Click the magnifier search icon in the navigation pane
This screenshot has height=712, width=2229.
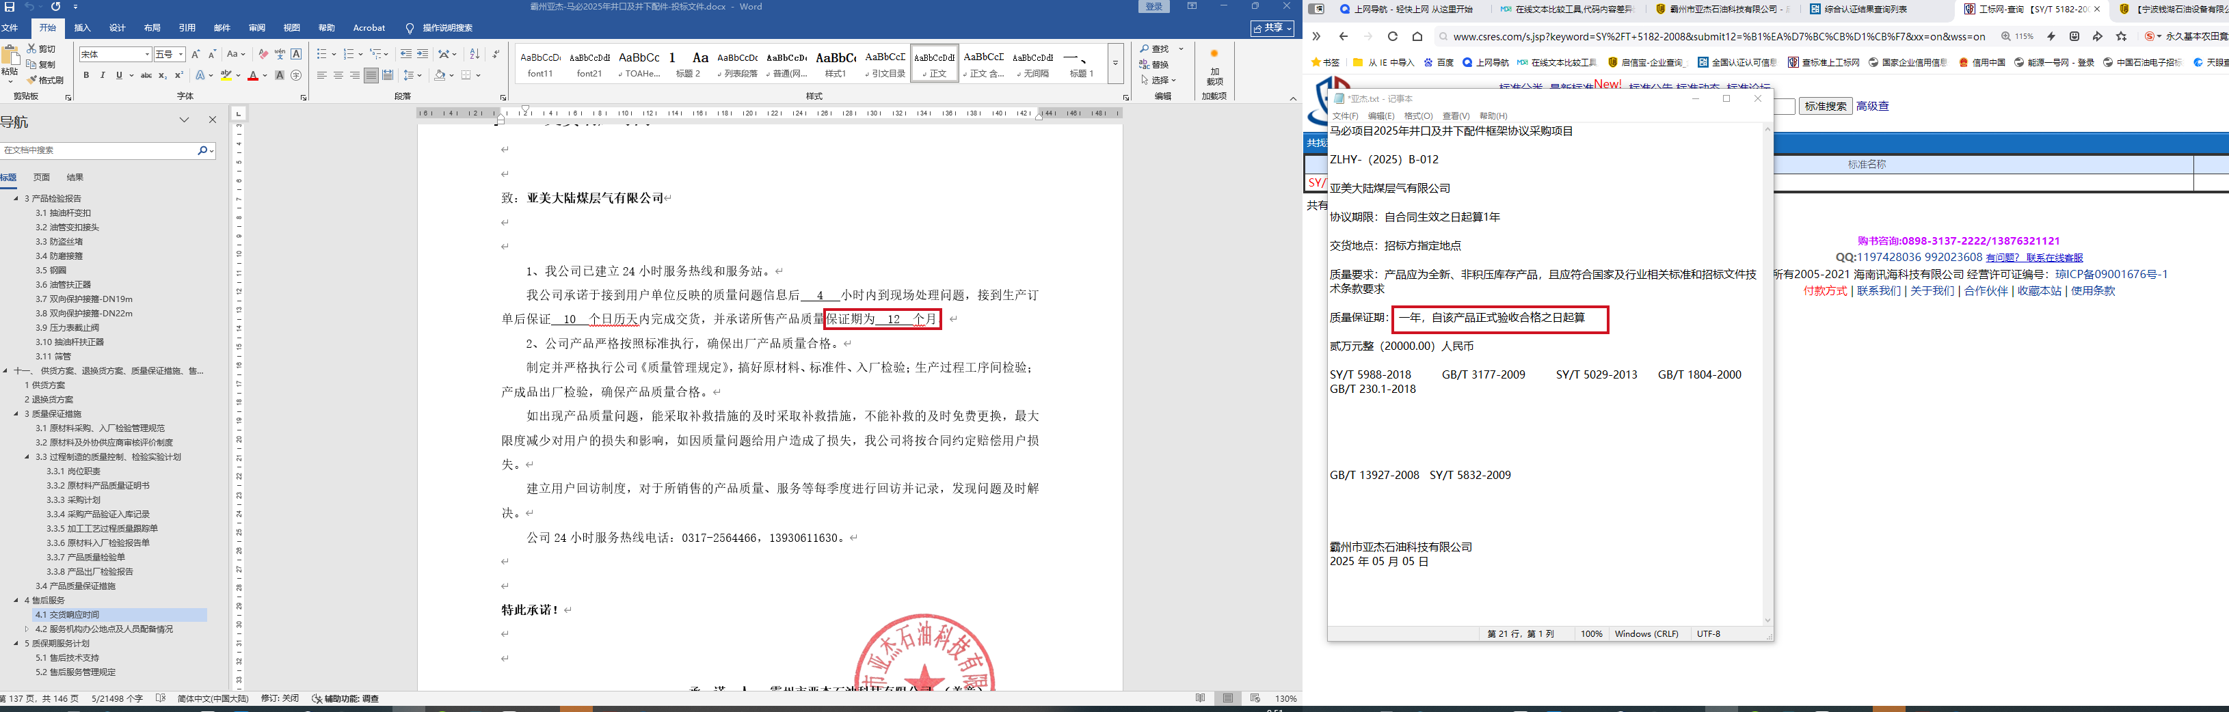[202, 150]
